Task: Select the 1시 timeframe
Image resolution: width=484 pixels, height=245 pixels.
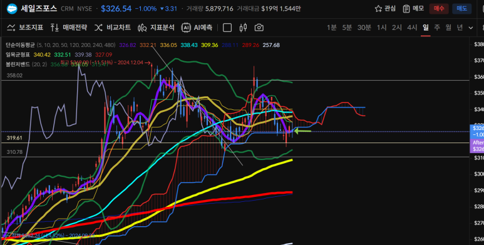Action: click(381, 27)
